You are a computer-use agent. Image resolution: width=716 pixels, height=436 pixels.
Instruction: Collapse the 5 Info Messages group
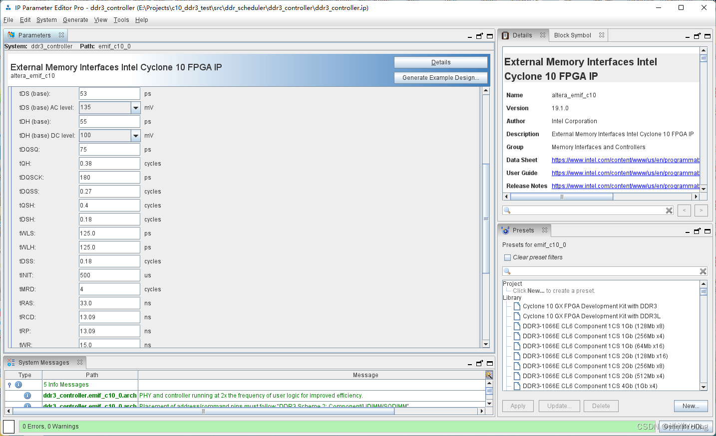coord(9,385)
